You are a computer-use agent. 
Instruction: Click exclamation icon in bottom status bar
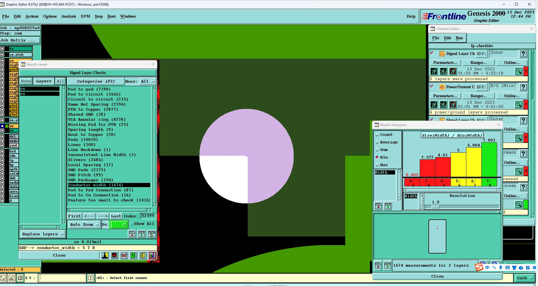[x=91, y=278]
